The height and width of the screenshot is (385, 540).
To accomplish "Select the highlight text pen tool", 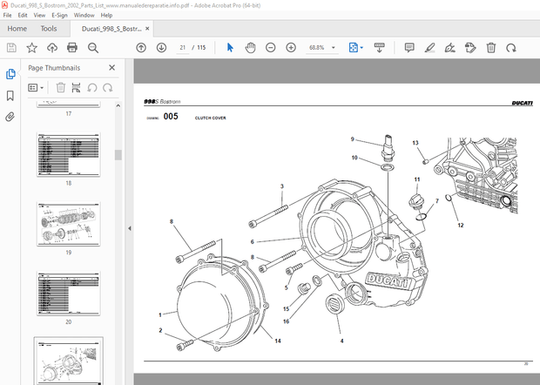I will click(429, 48).
